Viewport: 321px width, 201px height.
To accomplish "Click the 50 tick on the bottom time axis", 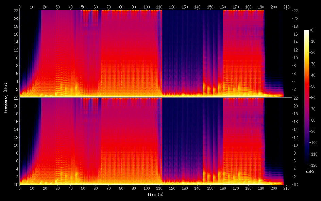I will (x=83, y=188).
